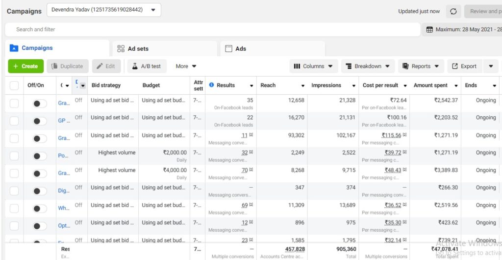Expand the Breakdown dropdown

coord(368,66)
